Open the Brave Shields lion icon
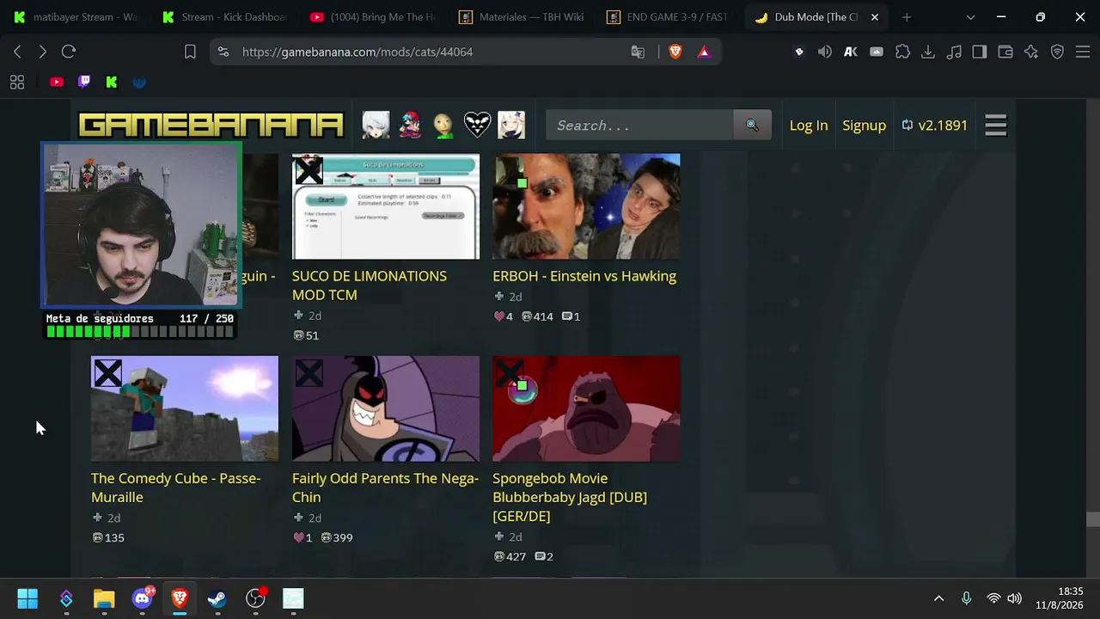Viewport: 1100px width, 619px height. [x=675, y=52]
